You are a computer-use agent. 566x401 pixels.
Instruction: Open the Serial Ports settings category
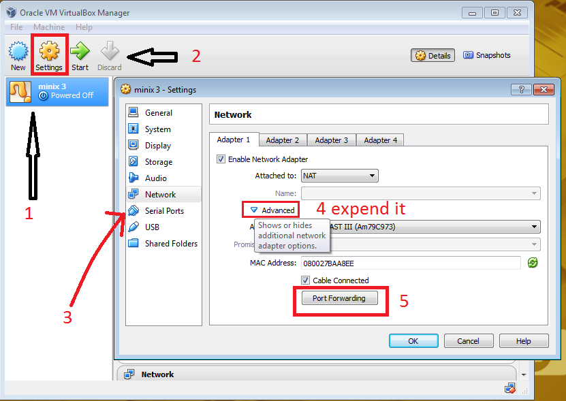[164, 211]
